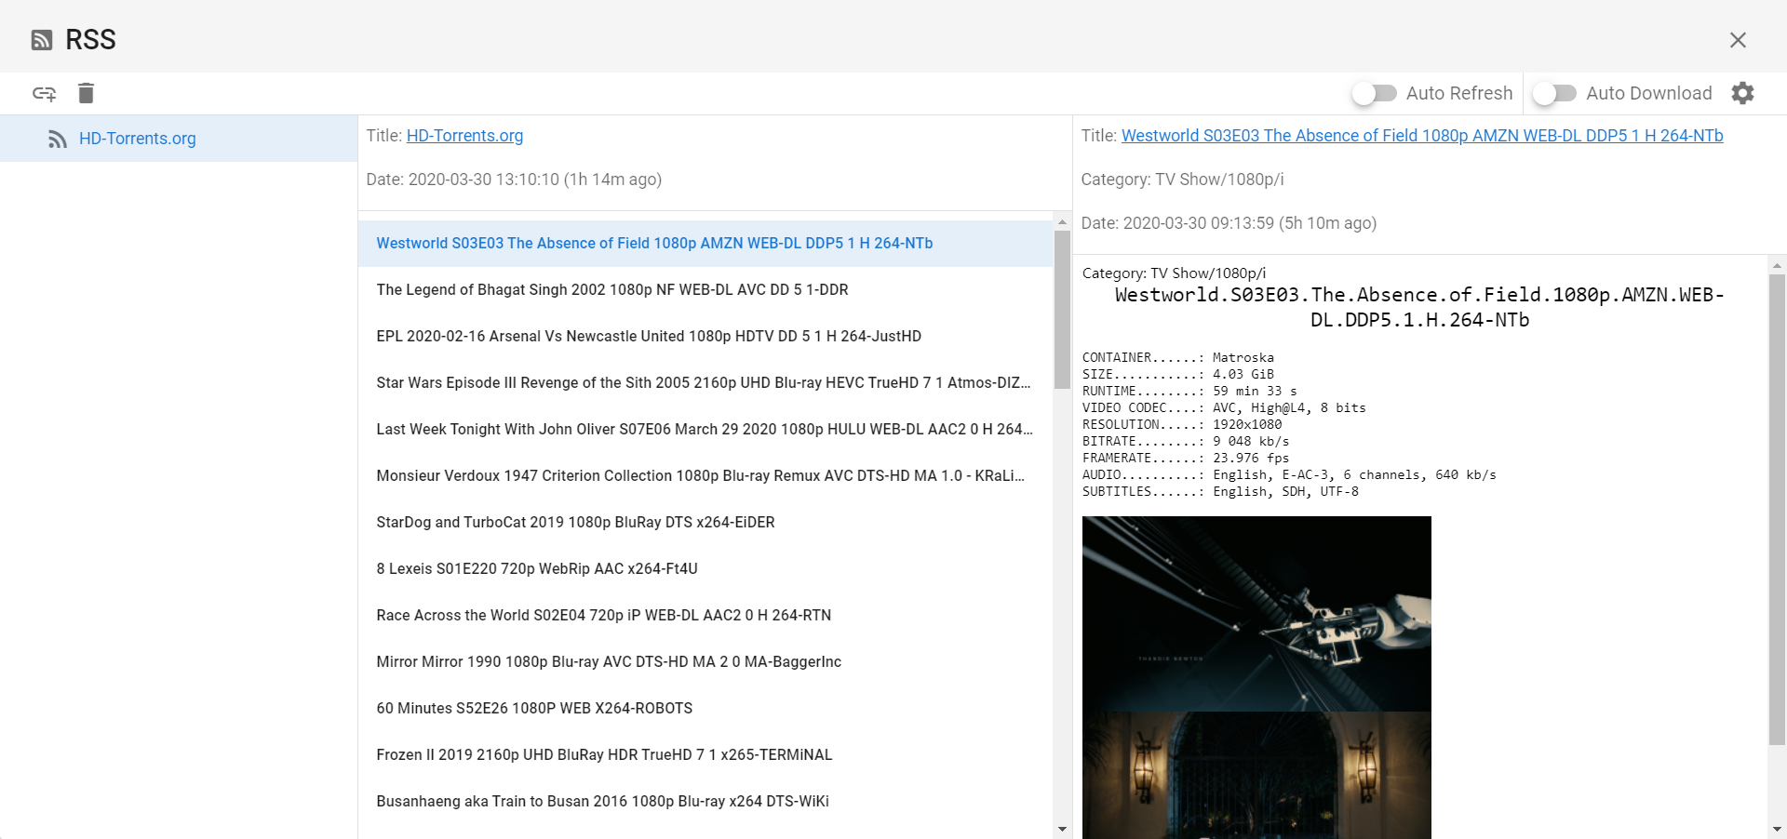
Task: Click the RUNTIME 59 min 33 s line
Action: coord(1189,392)
